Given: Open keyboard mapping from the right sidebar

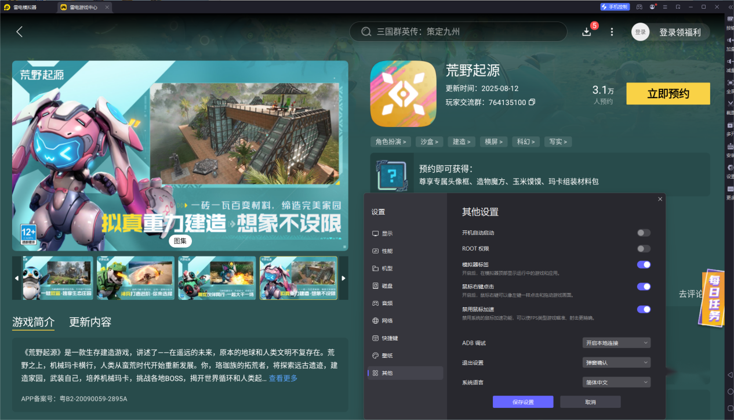Looking at the screenshot, I should coord(729,19).
